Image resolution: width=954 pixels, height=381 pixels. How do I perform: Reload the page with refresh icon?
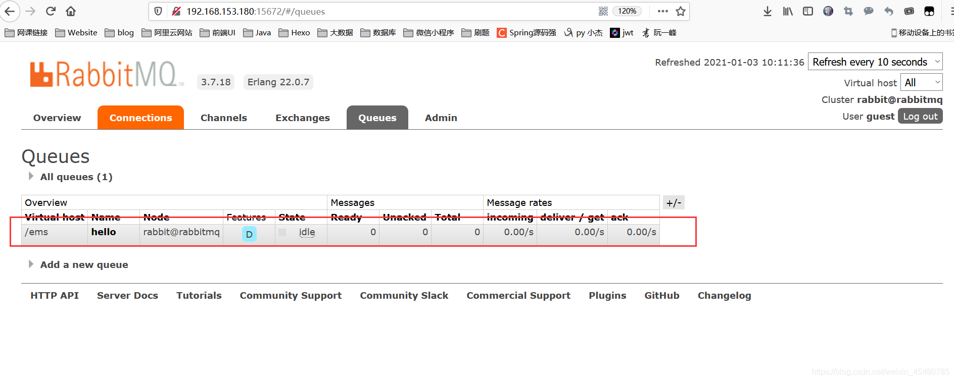click(x=51, y=11)
